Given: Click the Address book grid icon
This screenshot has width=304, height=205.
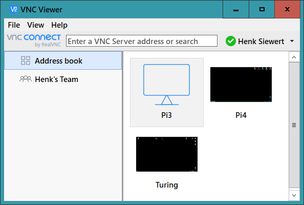Looking at the screenshot, I should pyautogui.click(x=26, y=60).
